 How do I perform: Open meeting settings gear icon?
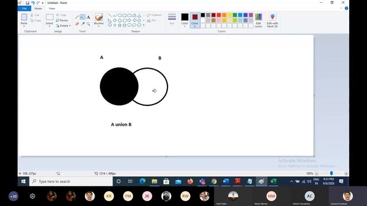33,196
